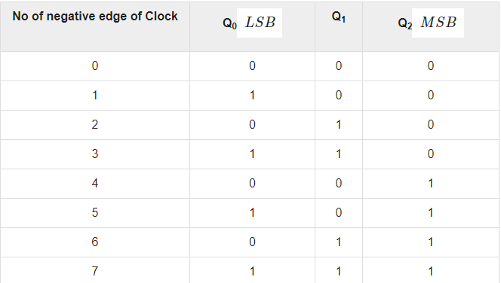Select clock edge count cell 7
This screenshot has height=283, width=501.
tap(95, 270)
